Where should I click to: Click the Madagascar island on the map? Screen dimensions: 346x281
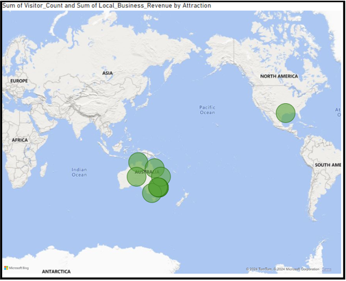(44, 170)
